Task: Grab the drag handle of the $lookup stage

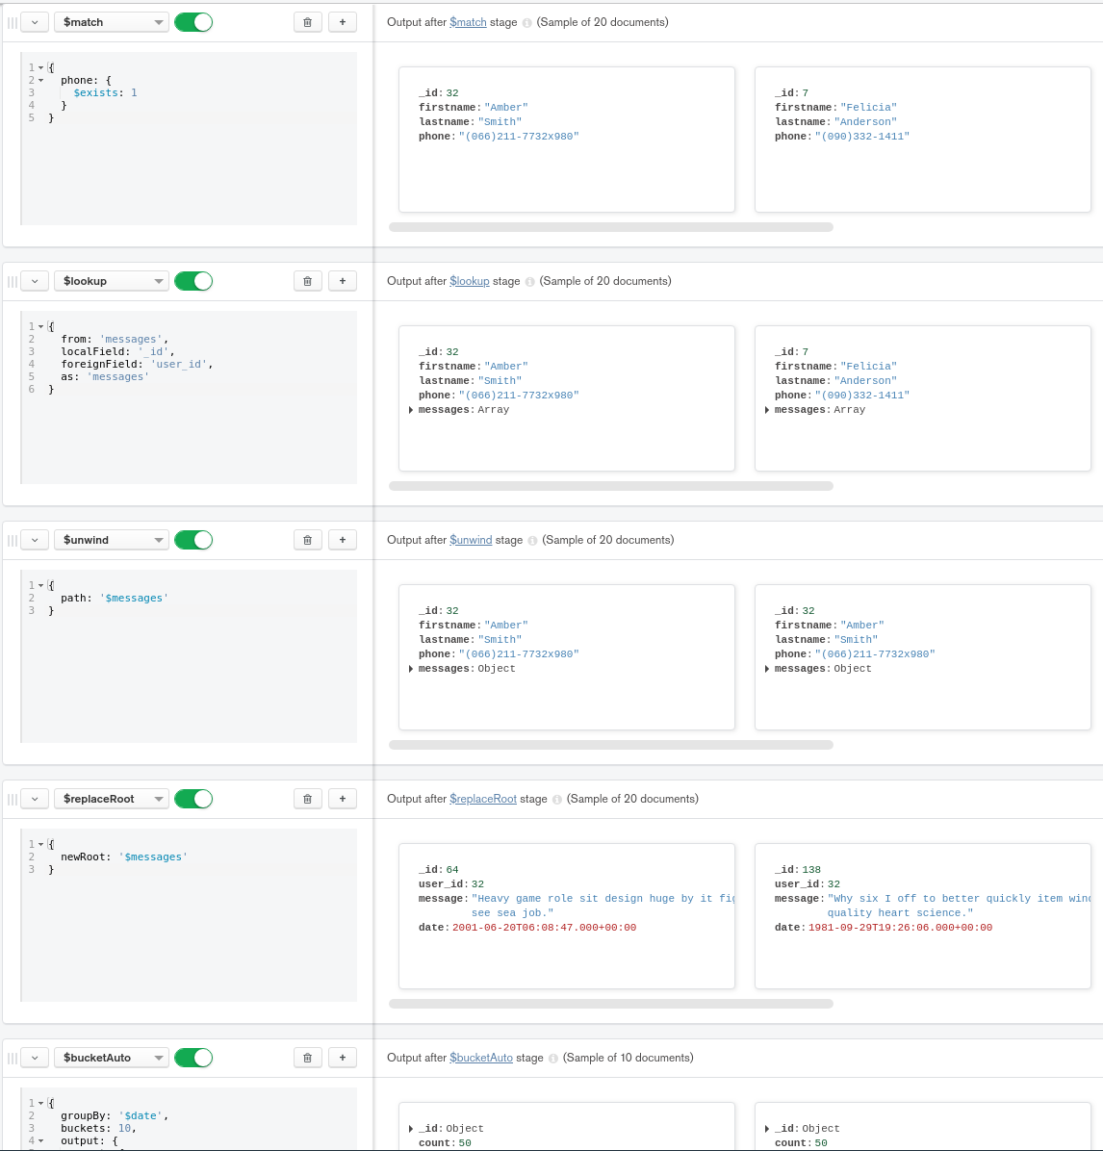Action: coord(13,281)
